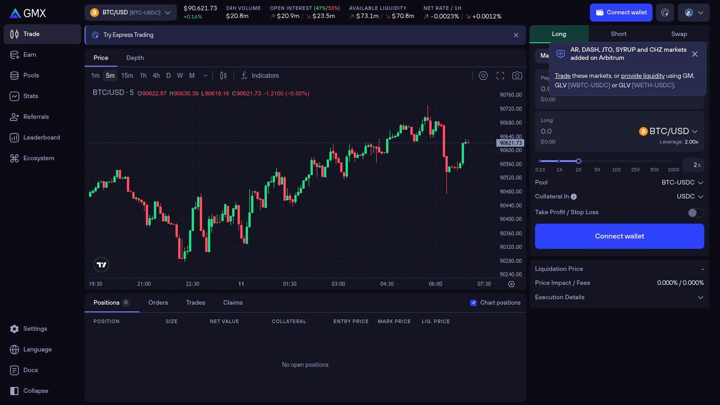Click the Try Express Trading text
Screen dimensions: 720x405
128,35
